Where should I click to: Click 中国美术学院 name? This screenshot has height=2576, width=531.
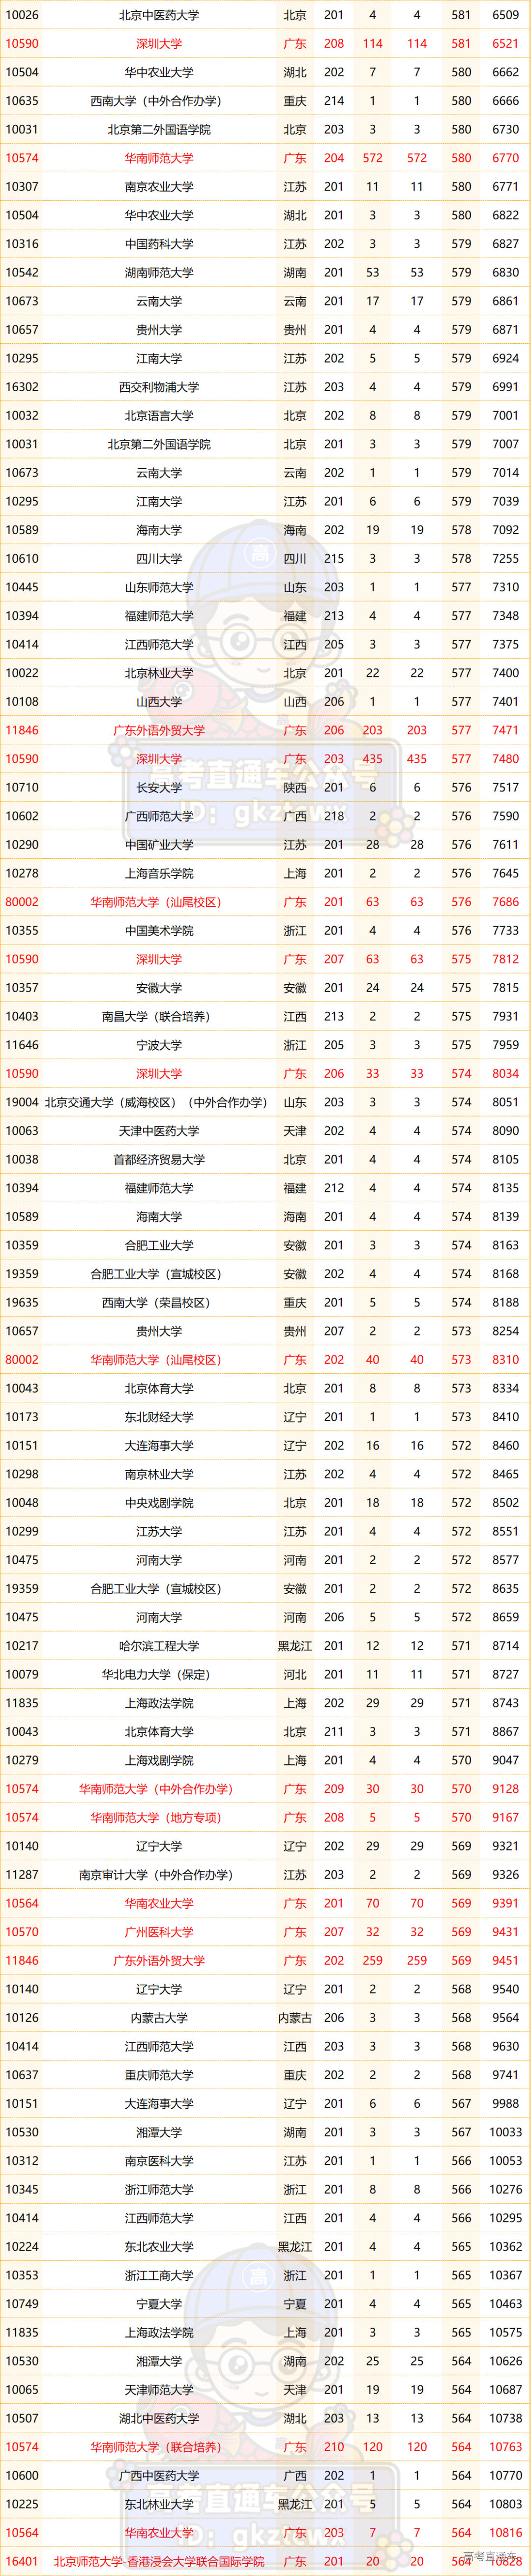coord(159,930)
